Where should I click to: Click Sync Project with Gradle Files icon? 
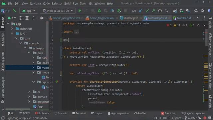175,11
